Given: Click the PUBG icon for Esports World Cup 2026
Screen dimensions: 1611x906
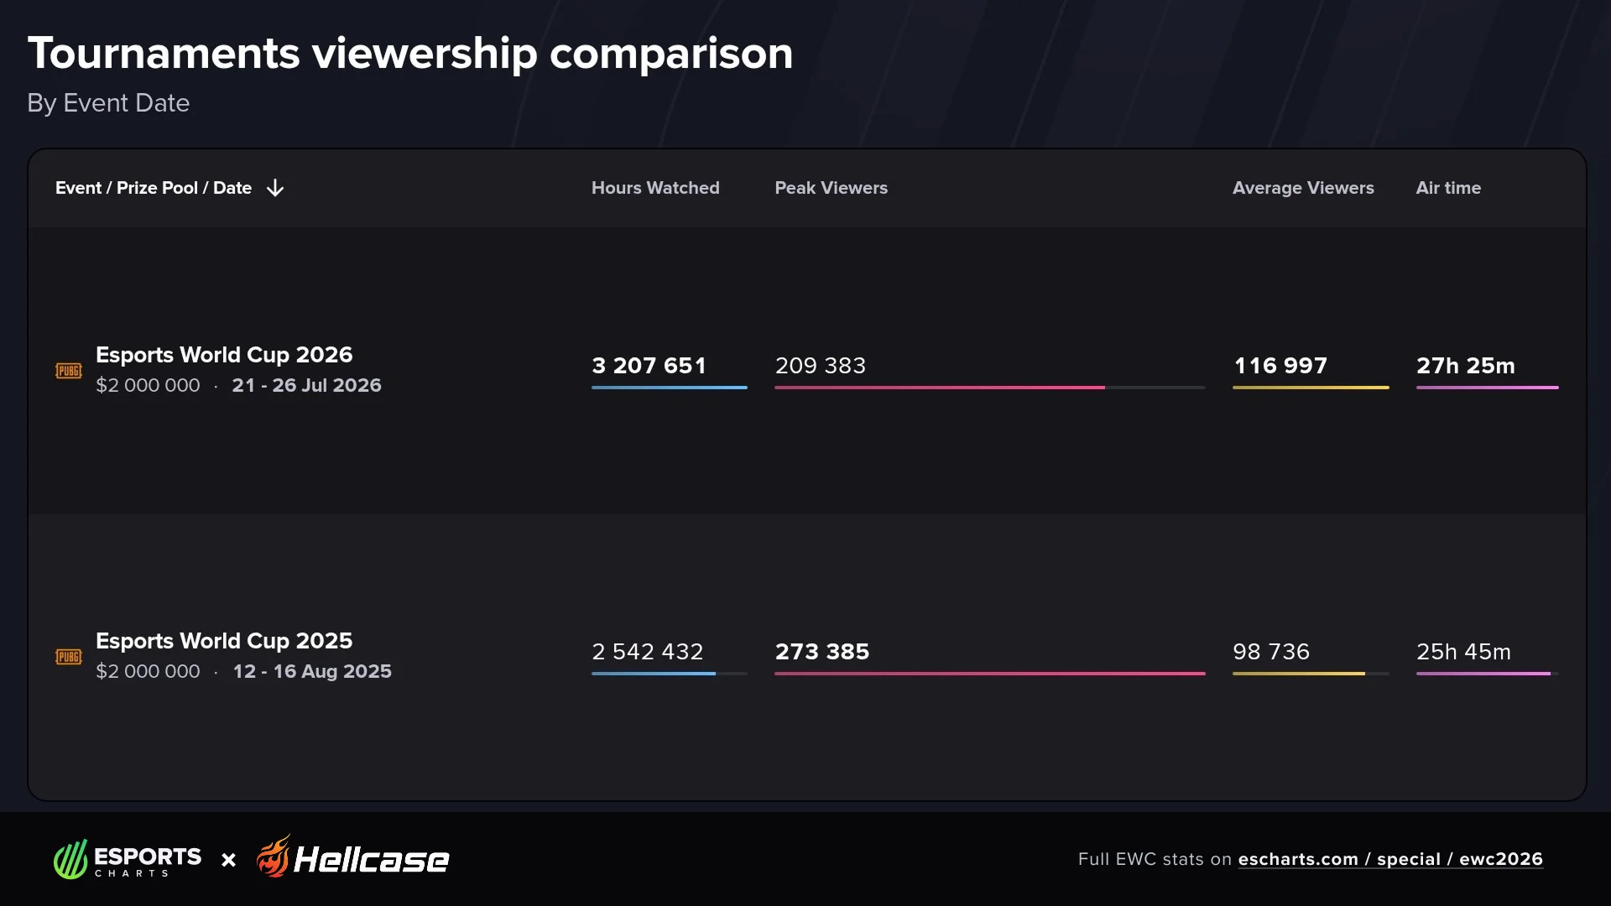Looking at the screenshot, I should 69,371.
